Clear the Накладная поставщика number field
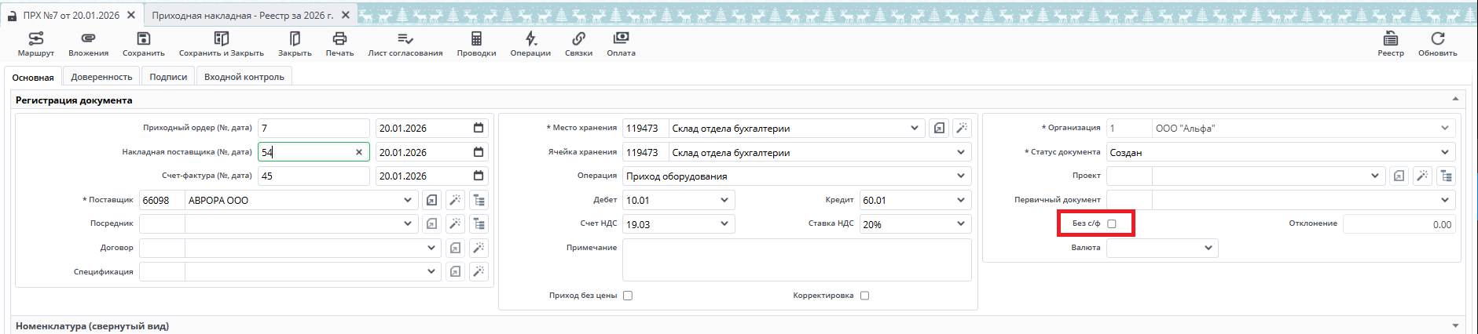The image size is (1478, 334). click(x=359, y=152)
